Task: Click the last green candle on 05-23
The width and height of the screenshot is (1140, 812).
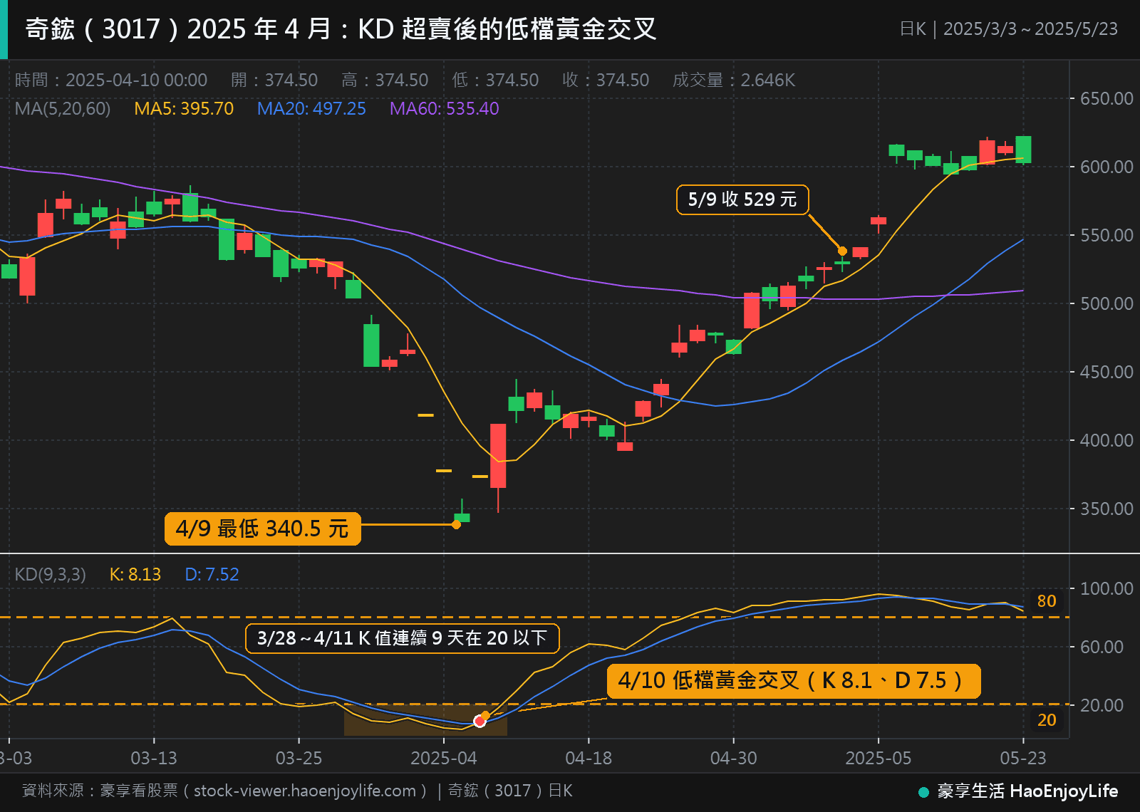Action: click(x=1023, y=150)
